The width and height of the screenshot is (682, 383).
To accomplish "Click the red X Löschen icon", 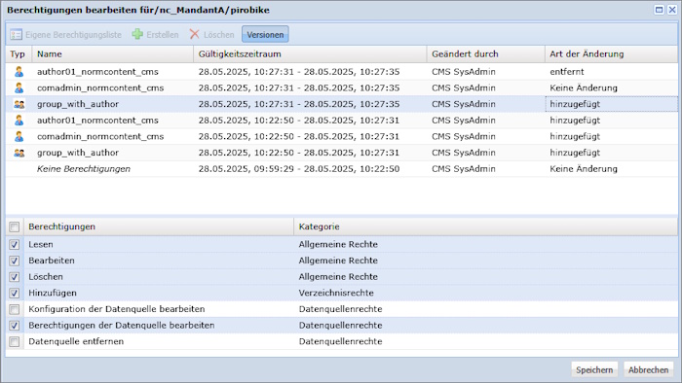I will tap(195, 35).
